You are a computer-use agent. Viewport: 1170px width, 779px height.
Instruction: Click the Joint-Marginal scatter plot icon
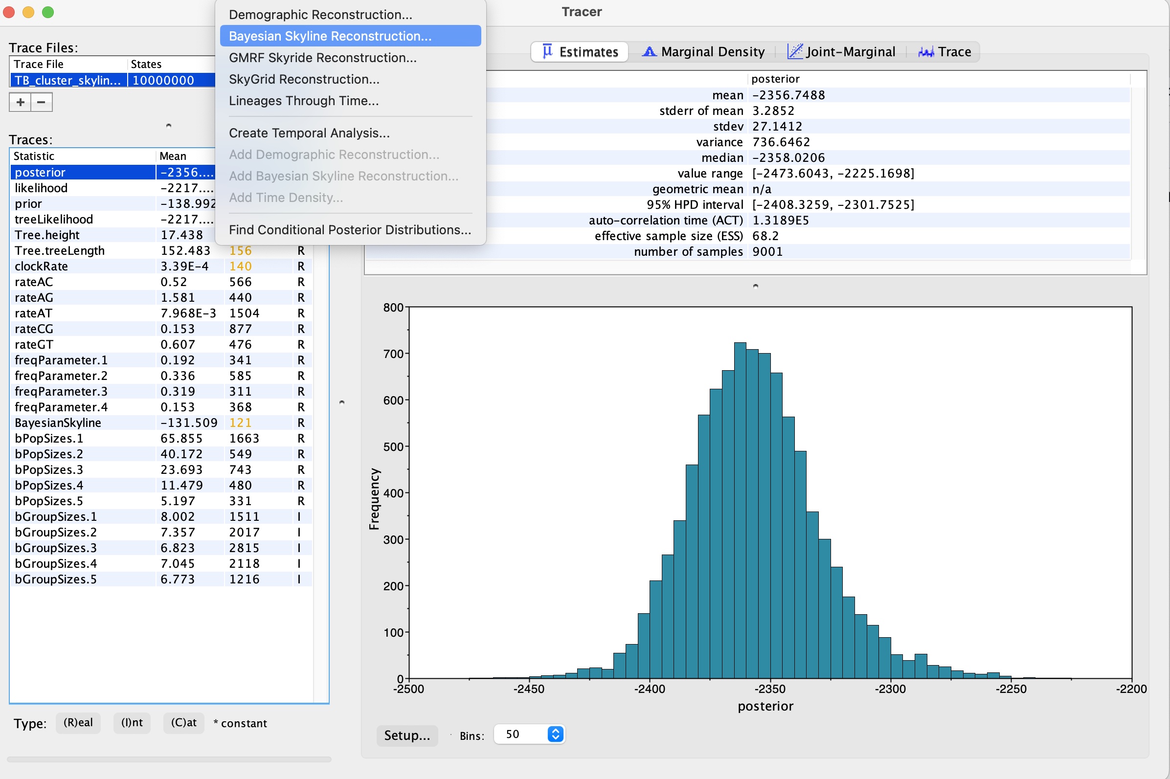coord(795,51)
